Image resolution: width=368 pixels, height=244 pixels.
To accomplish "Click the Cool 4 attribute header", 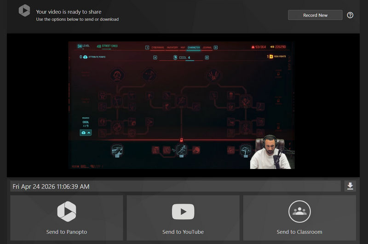I will 181,58.
